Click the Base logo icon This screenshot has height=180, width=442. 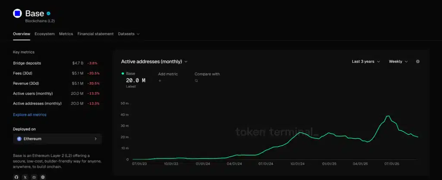click(17, 14)
